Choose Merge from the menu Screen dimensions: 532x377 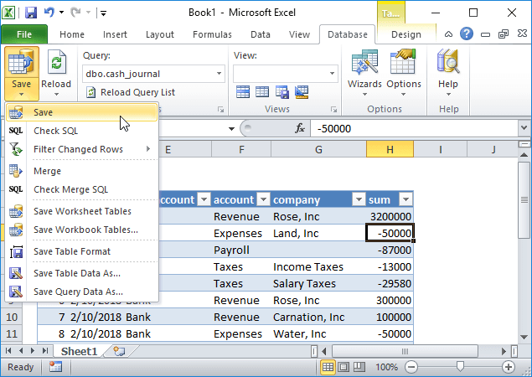[82, 171]
